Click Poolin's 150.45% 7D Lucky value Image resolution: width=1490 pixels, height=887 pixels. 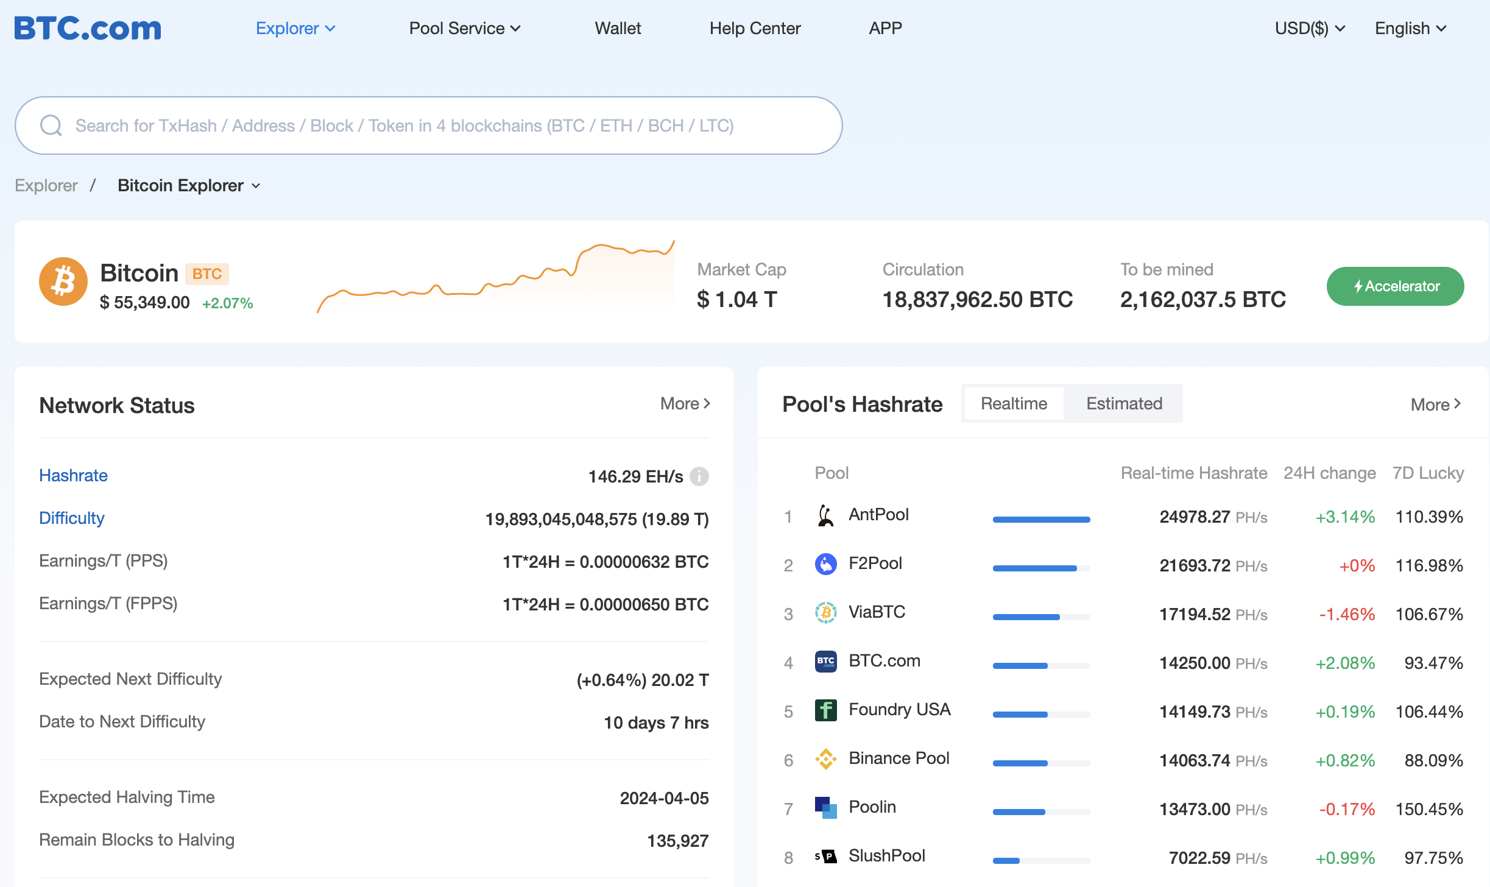1430,809
